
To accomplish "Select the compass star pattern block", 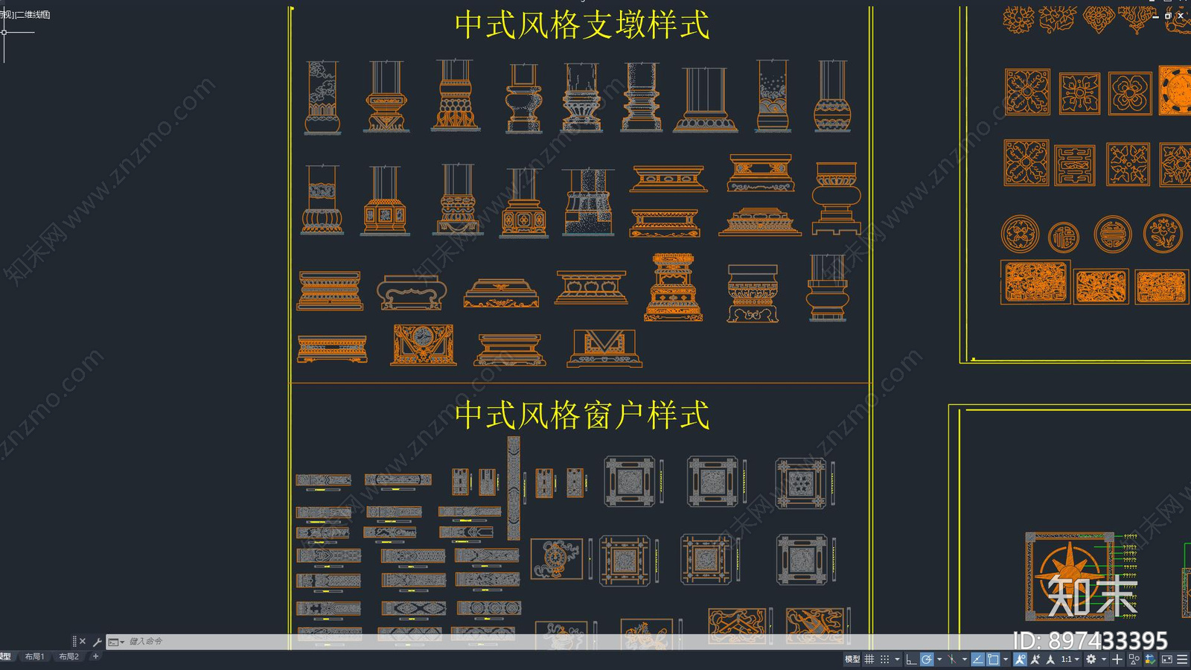I will [x=1070, y=576].
